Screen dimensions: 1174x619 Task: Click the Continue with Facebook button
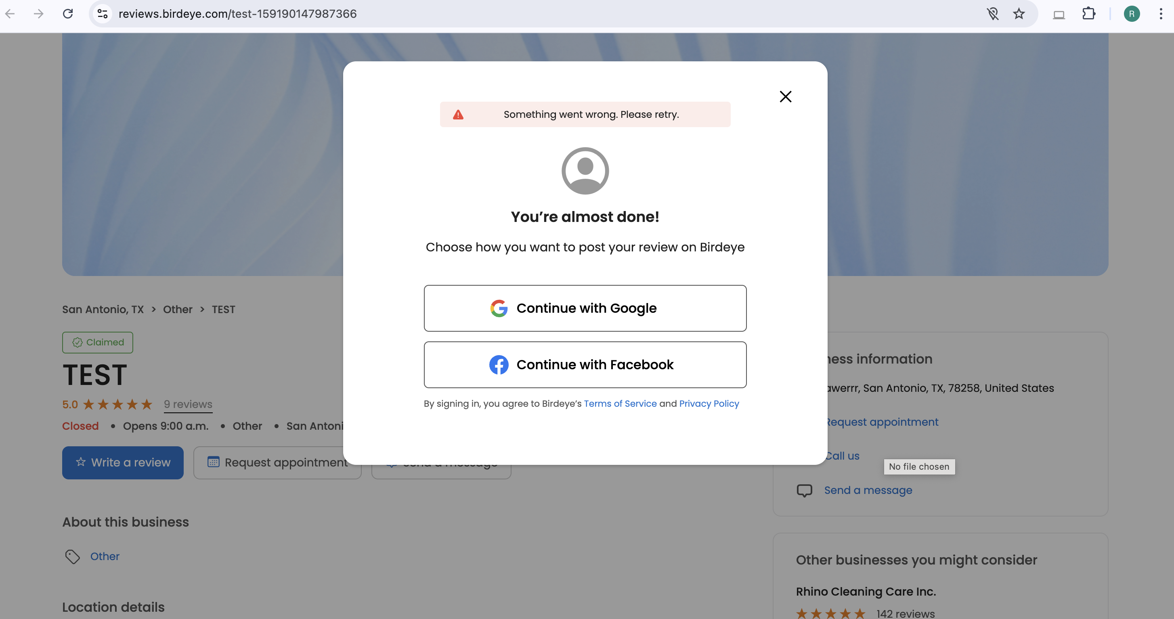point(585,365)
